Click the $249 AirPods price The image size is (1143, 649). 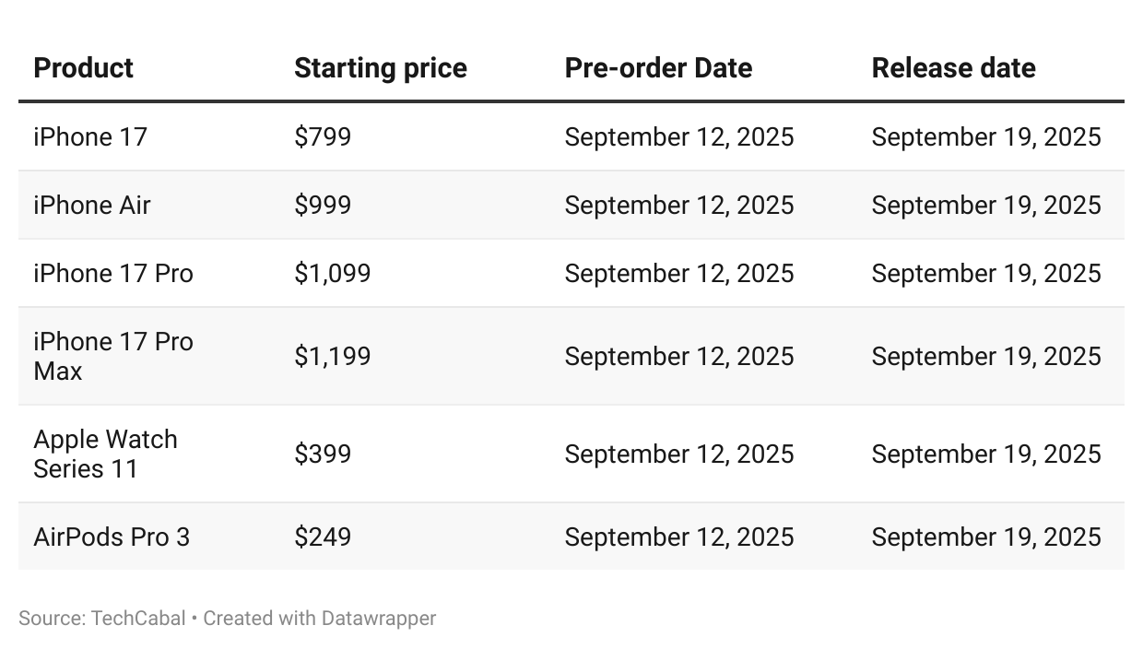(x=323, y=537)
